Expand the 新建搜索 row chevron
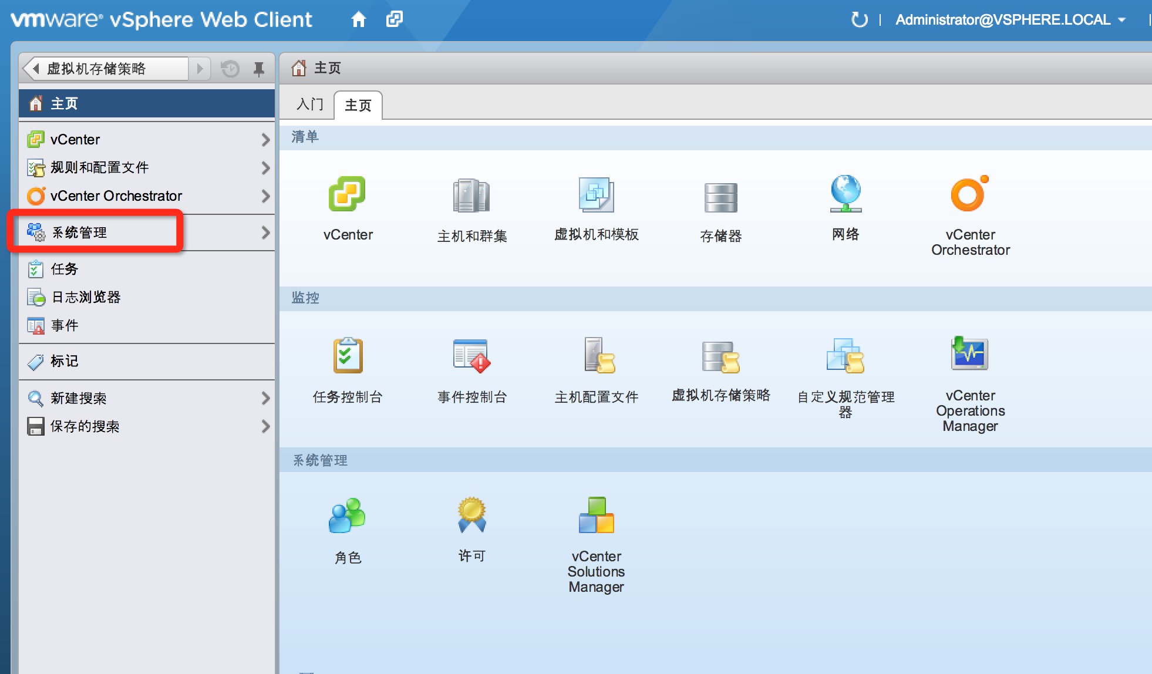 click(265, 398)
